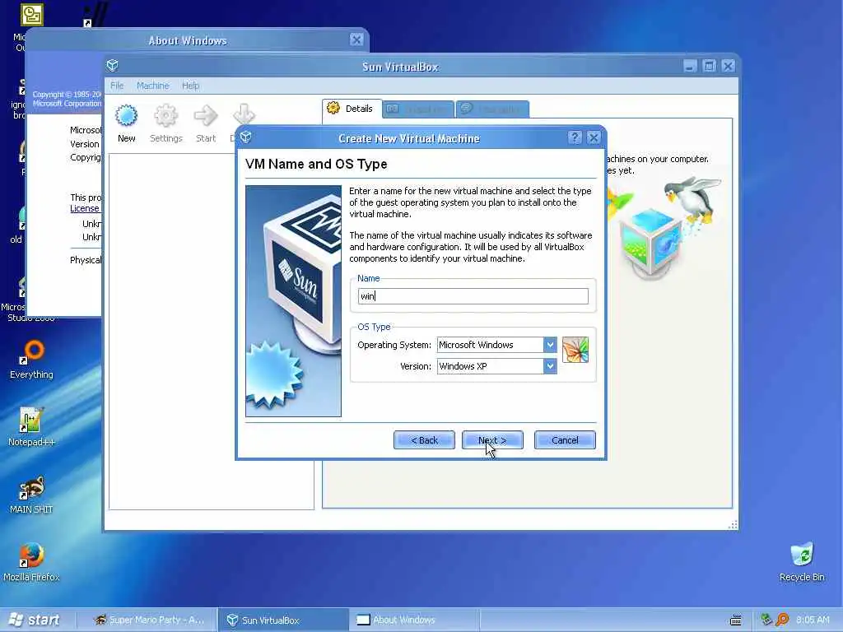Open the Start menu

[x=35, y=620]
